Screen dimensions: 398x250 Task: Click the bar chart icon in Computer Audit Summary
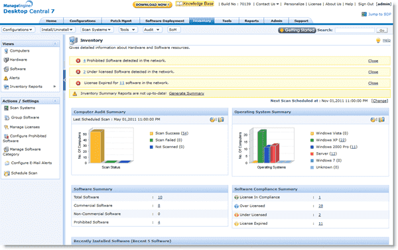tap(221, 120)
